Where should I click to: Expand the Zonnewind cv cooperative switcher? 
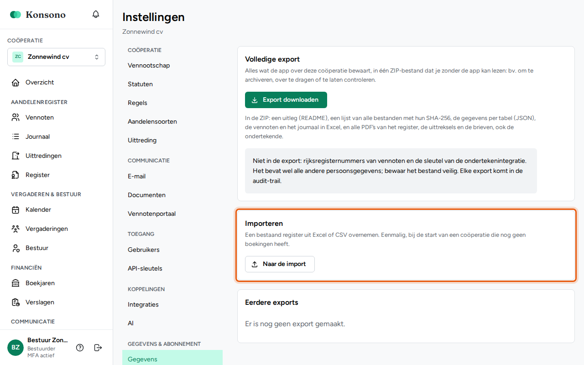pos(56,57)
